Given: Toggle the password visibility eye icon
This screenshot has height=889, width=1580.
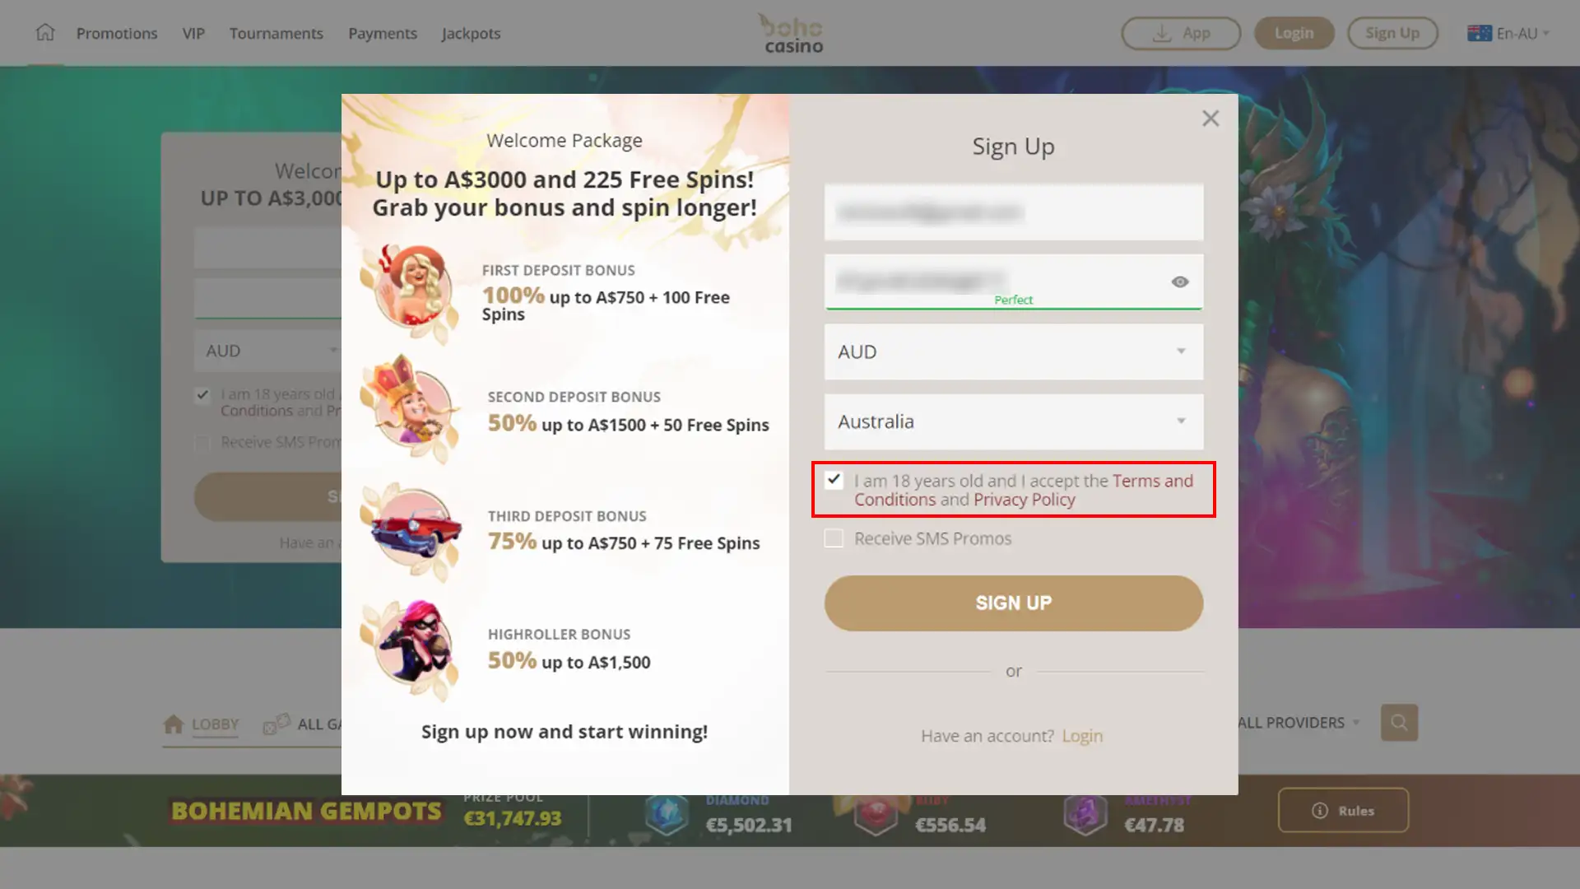Looking at the screenshot, I should click(x=1179, y=282).
